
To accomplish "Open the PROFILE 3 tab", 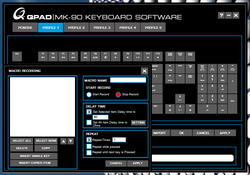I will 102,27.
